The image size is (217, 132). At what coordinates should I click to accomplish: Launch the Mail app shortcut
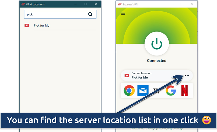(143, 91)
